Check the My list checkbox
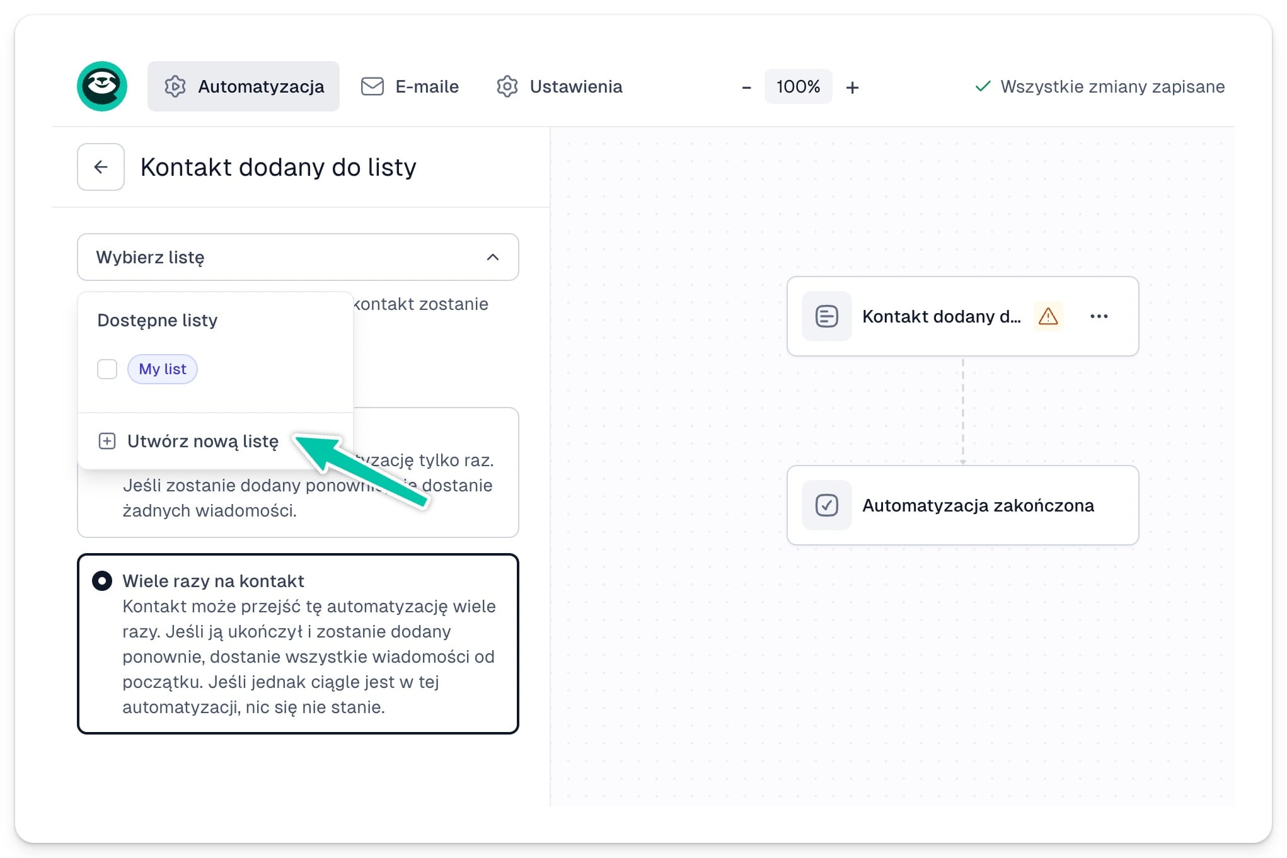 point(107,369)
